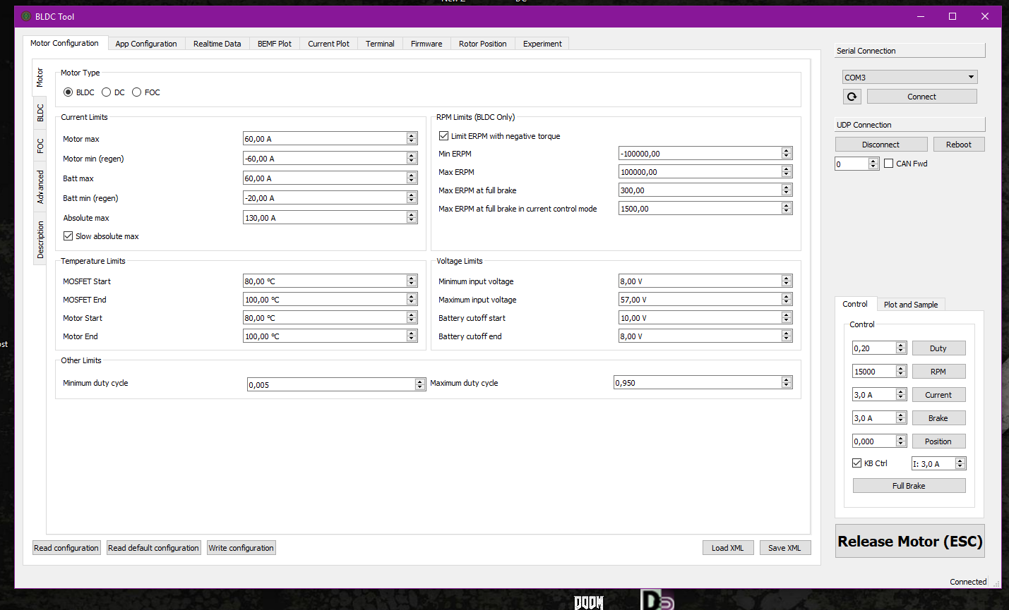This screenshot has height=610, width=1009.
Task: Click the DOOM icon in the taskbar
Action: 589,602
